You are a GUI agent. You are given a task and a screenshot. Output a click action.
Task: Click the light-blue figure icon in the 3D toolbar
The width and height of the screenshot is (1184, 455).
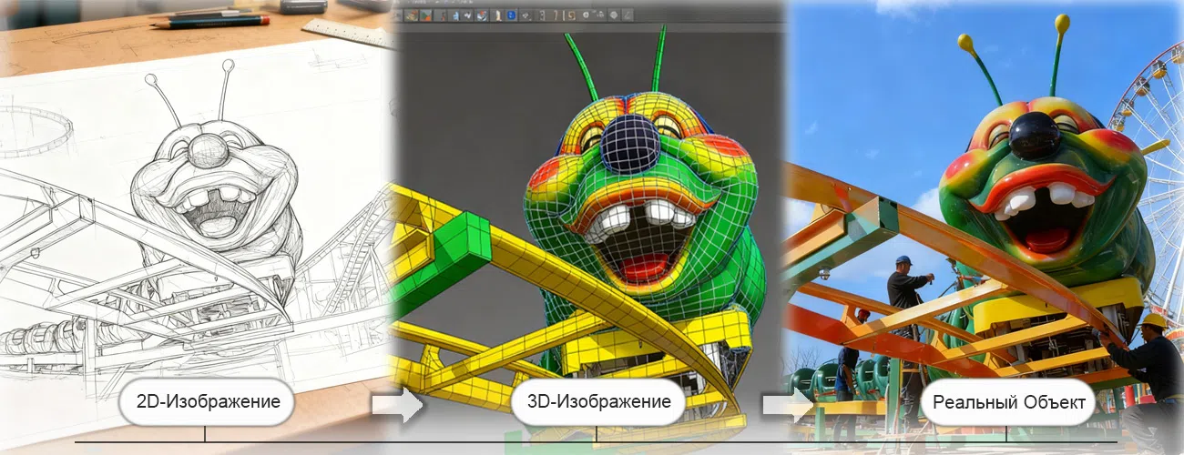click(x=455, y=15)
